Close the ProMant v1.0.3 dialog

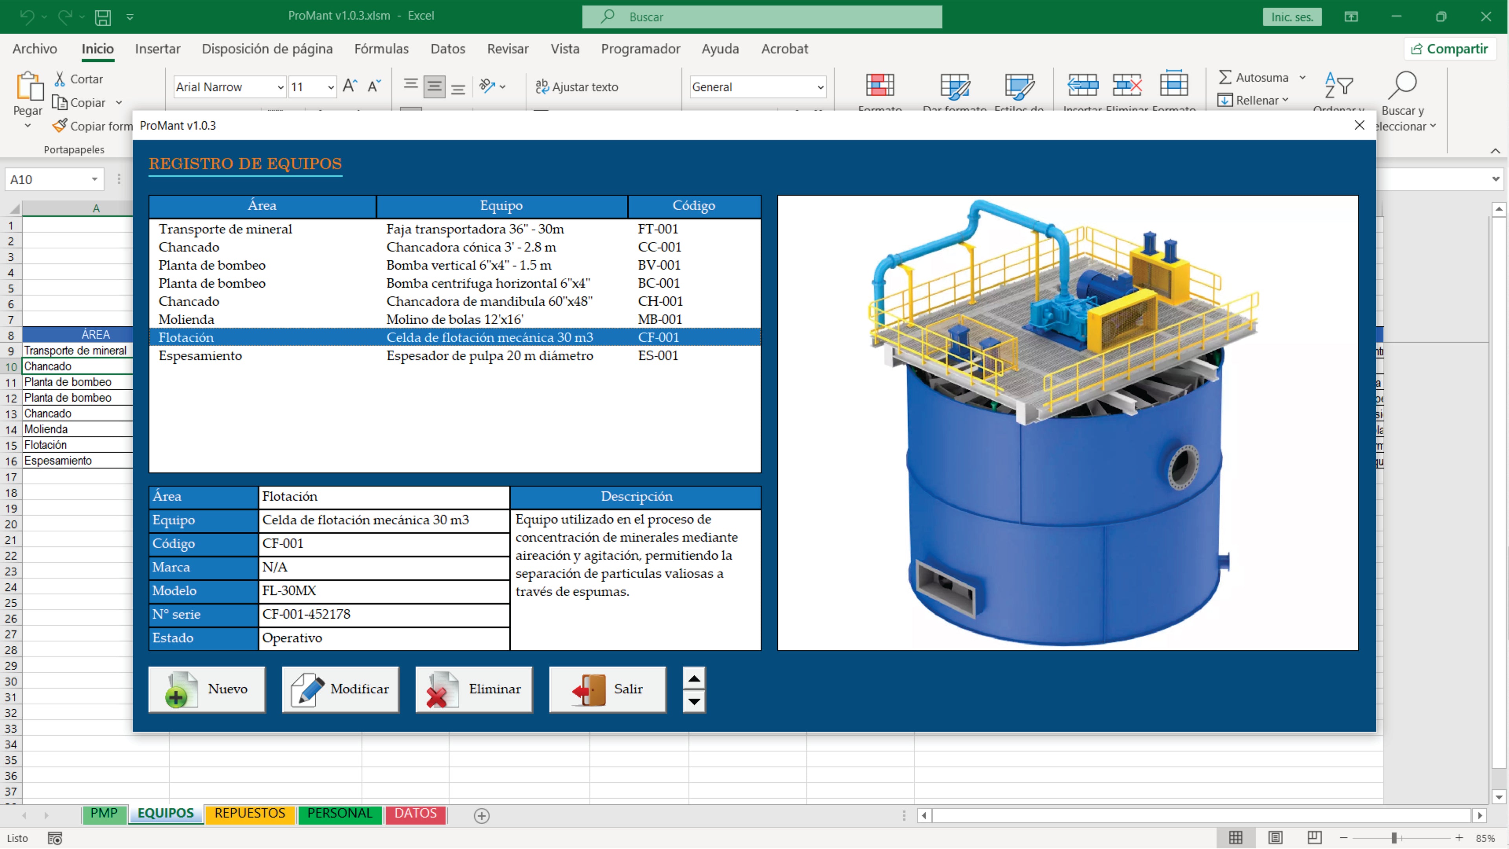(1360, 125)
